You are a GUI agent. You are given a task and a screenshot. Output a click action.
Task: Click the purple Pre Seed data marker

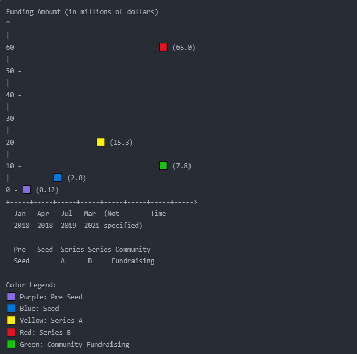[27, 190]
